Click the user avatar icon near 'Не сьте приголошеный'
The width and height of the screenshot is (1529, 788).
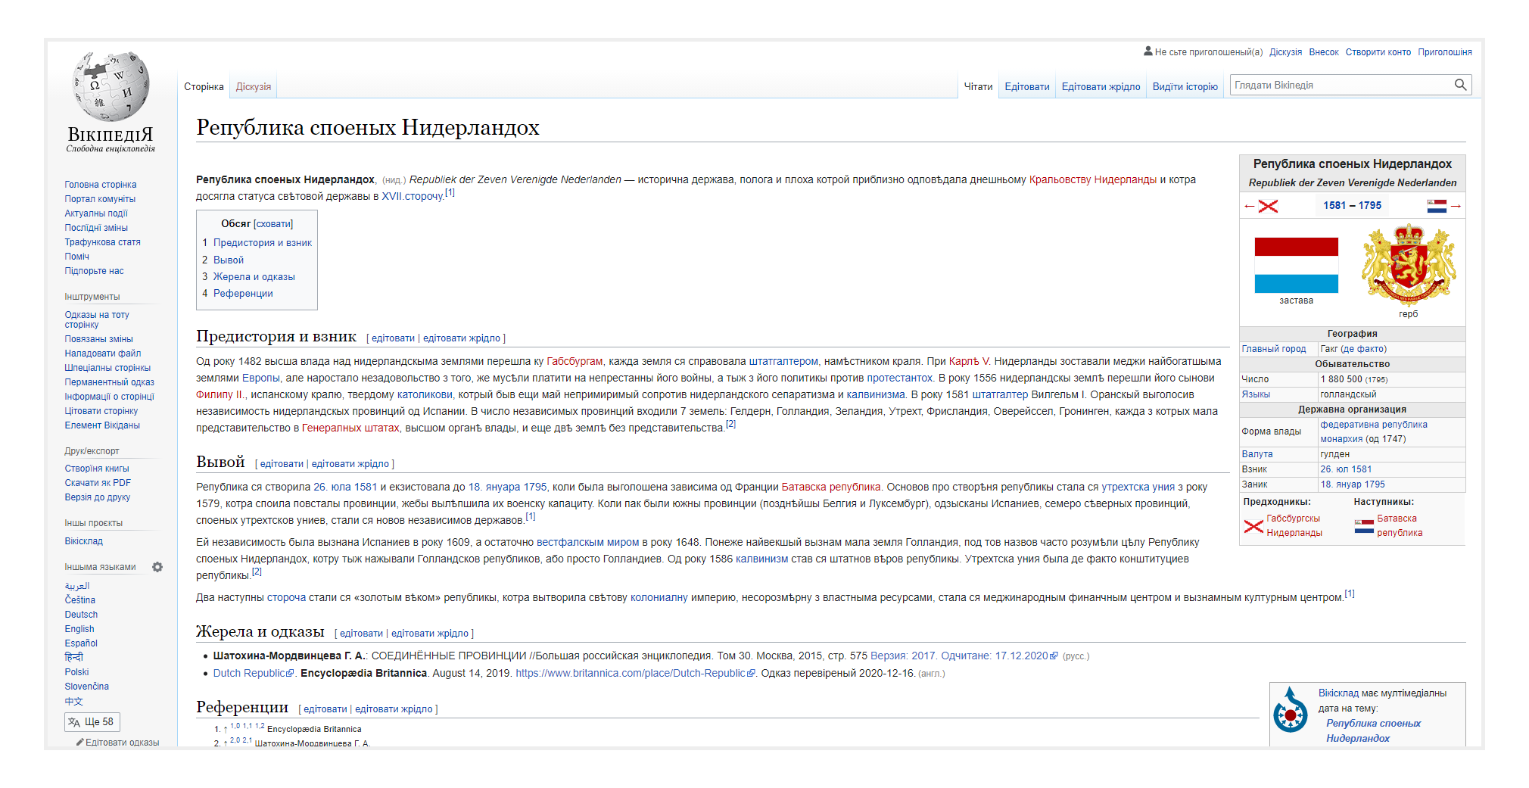click(x=1148, y=51)
